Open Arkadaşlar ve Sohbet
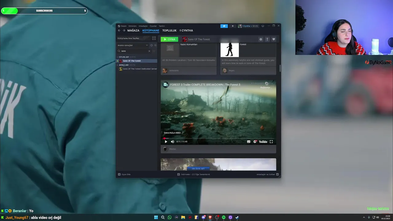 tap(267, 174)
